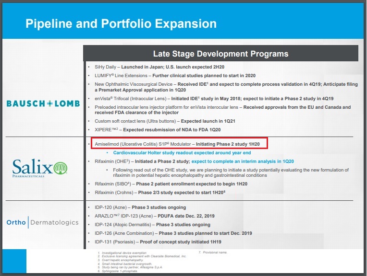Click the 'Late Stage Development Programs' header
This screenshot has width=367, height=276.
click(x=220, y=54)
